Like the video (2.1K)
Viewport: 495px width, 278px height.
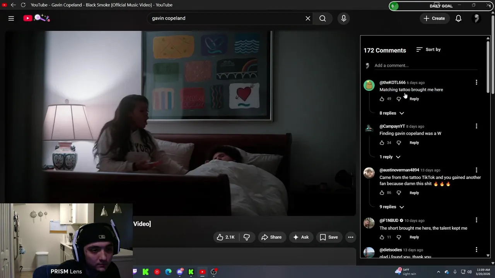coord(226,237)
